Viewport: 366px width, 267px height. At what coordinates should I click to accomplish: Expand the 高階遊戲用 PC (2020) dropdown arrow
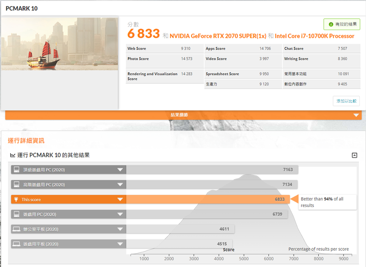point(120,185)
